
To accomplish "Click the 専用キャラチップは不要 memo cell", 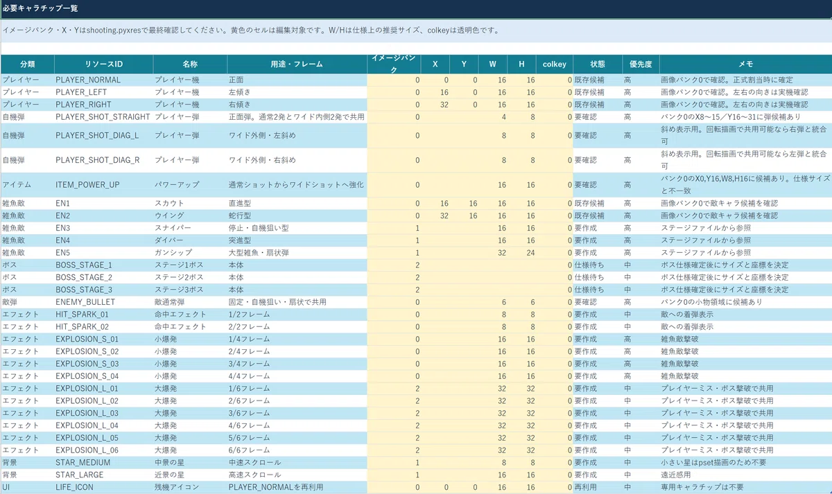I will (x=745, y=487).
